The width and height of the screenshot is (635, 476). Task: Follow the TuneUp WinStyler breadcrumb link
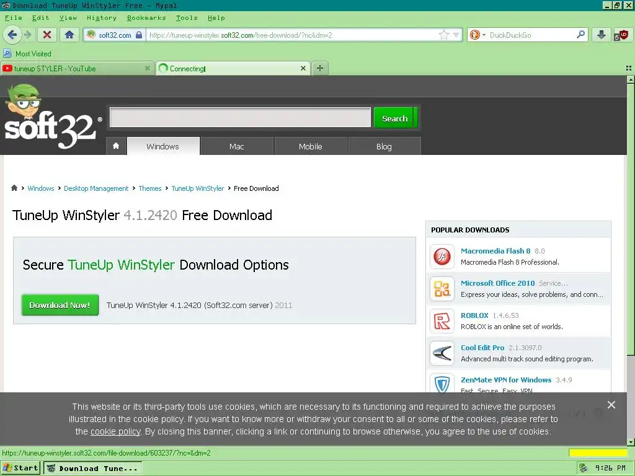coord(198,188)
